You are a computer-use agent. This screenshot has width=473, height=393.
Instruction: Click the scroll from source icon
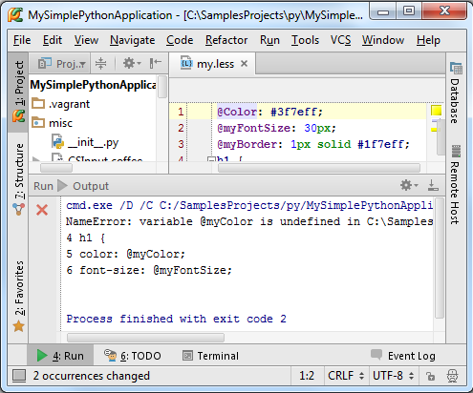coord(100,63)
